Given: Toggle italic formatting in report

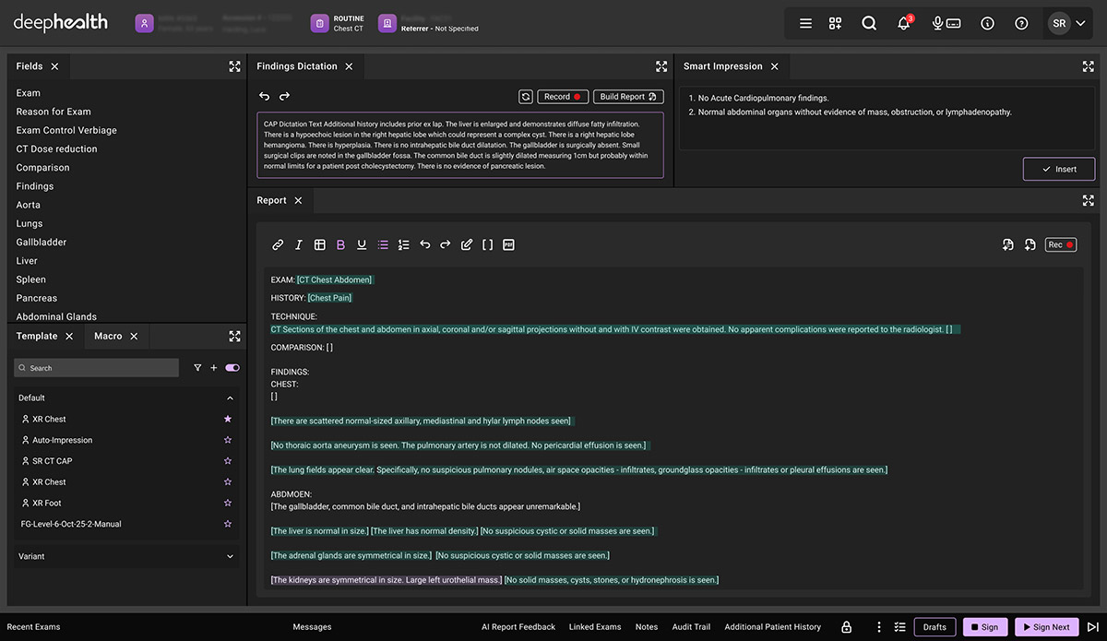Looking at the screenshot, I should 299,244.
